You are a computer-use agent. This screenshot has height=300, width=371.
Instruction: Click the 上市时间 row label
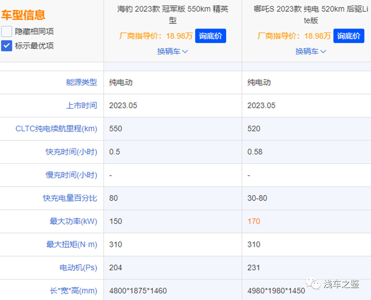click(x=81, y=105)
